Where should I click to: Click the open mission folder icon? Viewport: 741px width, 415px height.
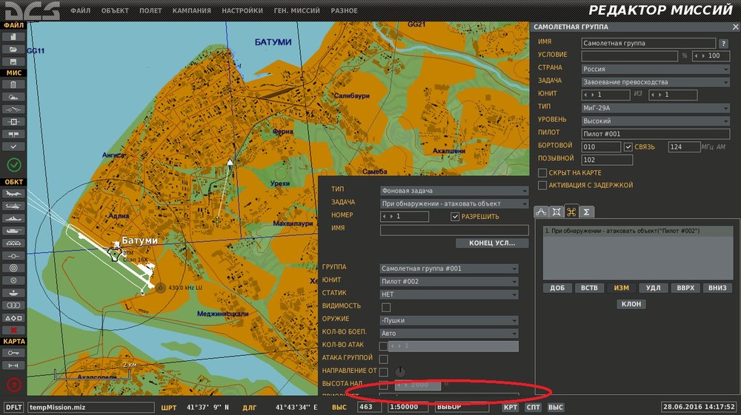13,49
